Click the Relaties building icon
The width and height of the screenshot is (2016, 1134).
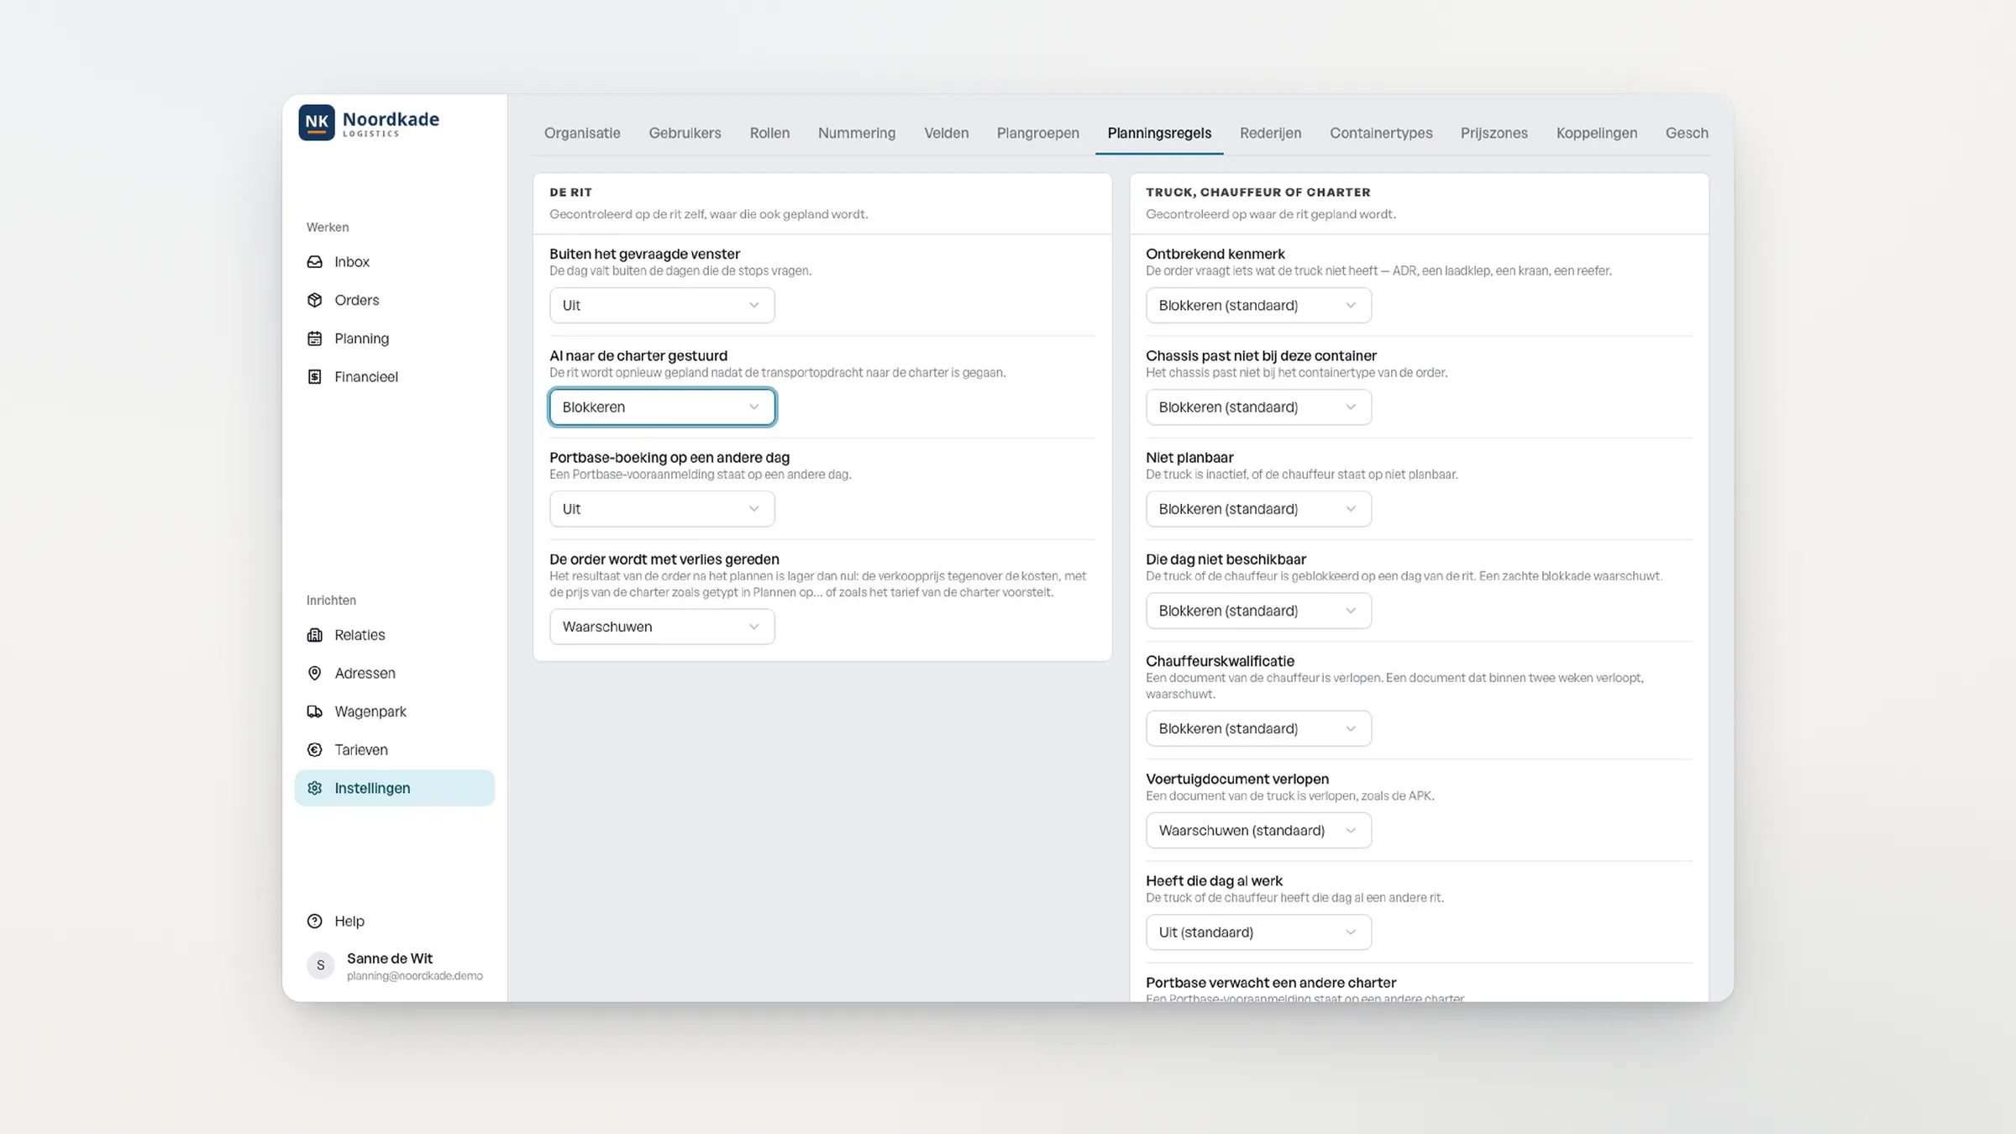[x=315, y=635]
